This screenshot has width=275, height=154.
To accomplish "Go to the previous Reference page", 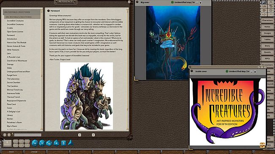I will 79,135.
